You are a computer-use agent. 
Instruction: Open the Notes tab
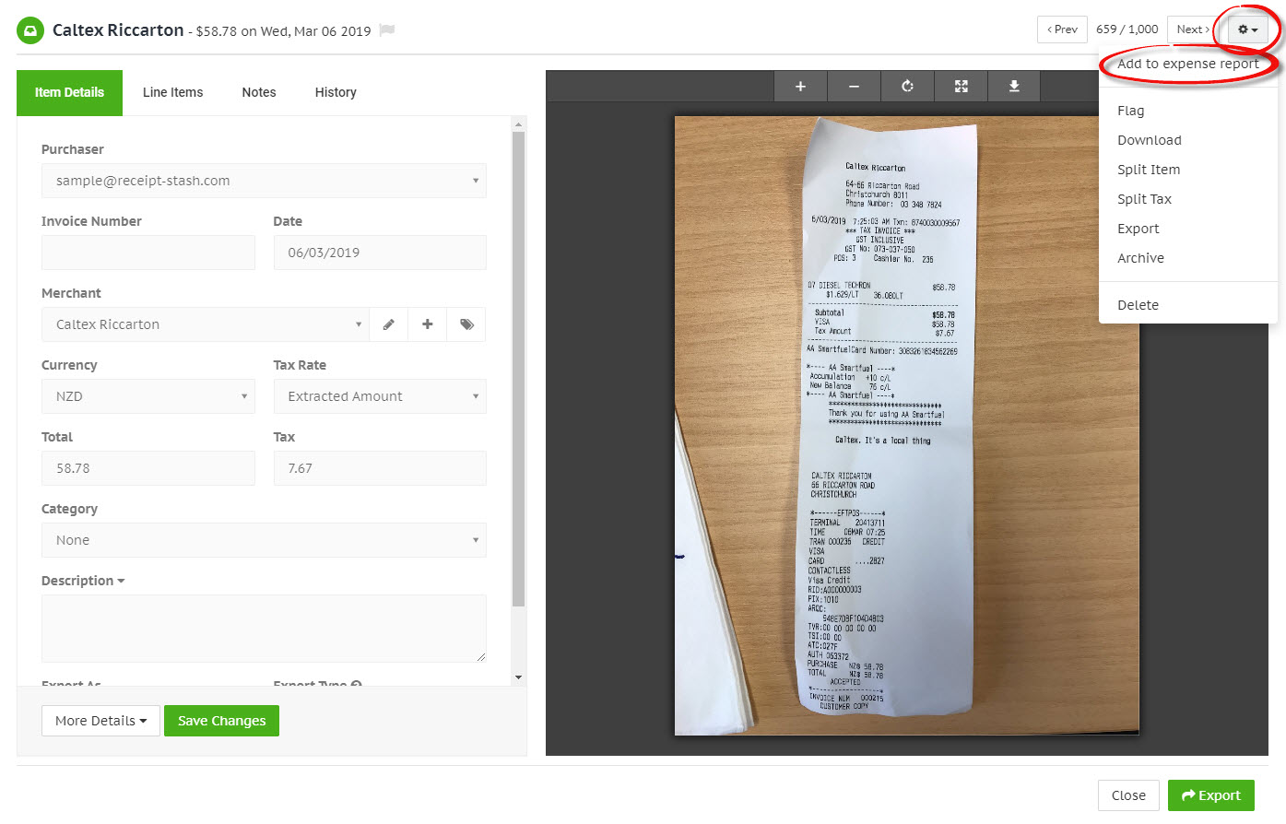click(x=258, y=92)
